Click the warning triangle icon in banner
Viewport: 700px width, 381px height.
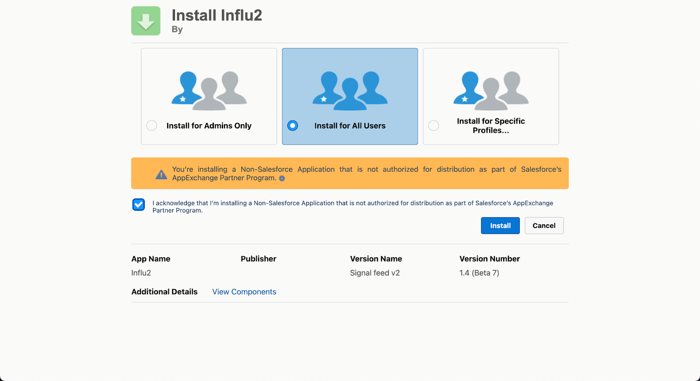161,175
